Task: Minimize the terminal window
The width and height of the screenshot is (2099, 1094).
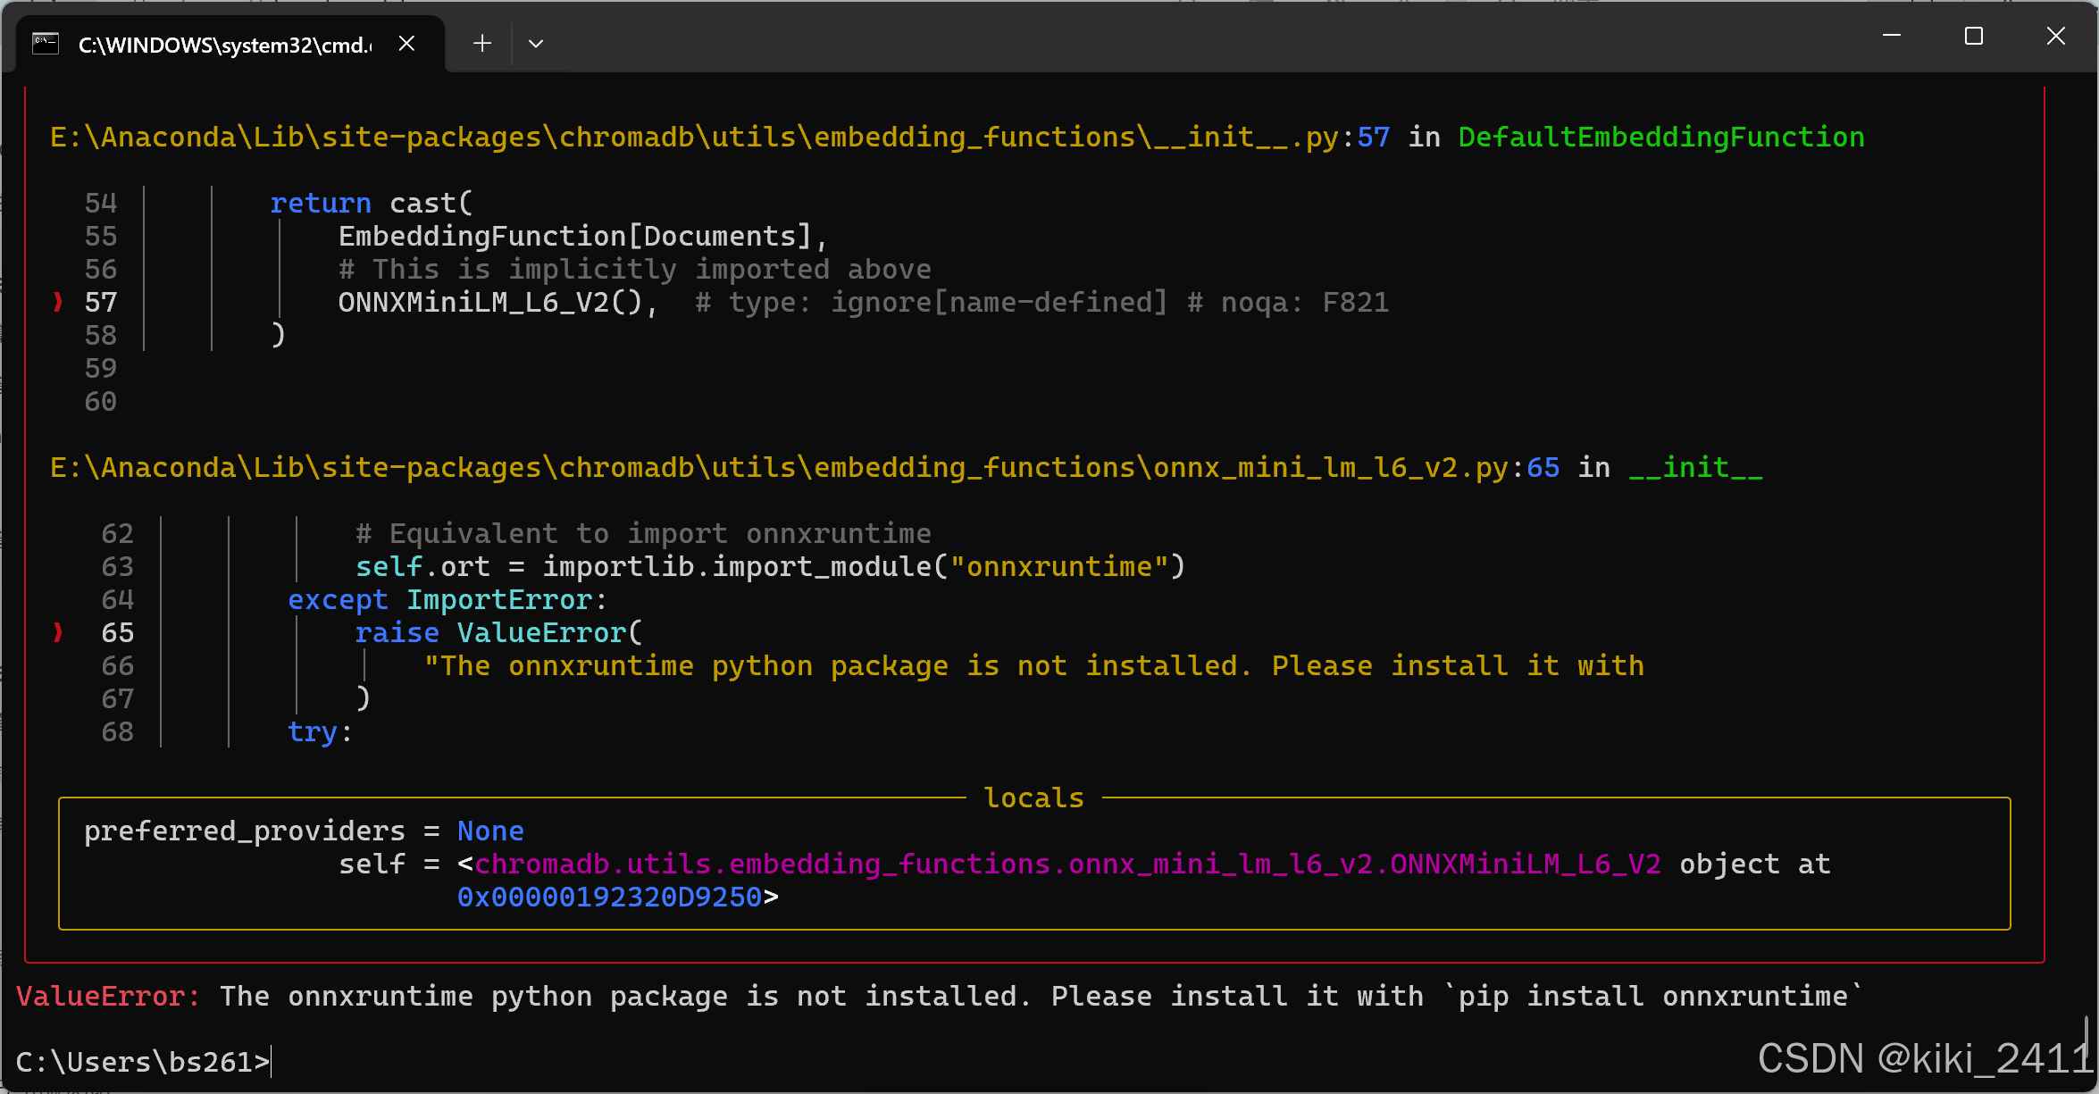Action: point(1891,36)
